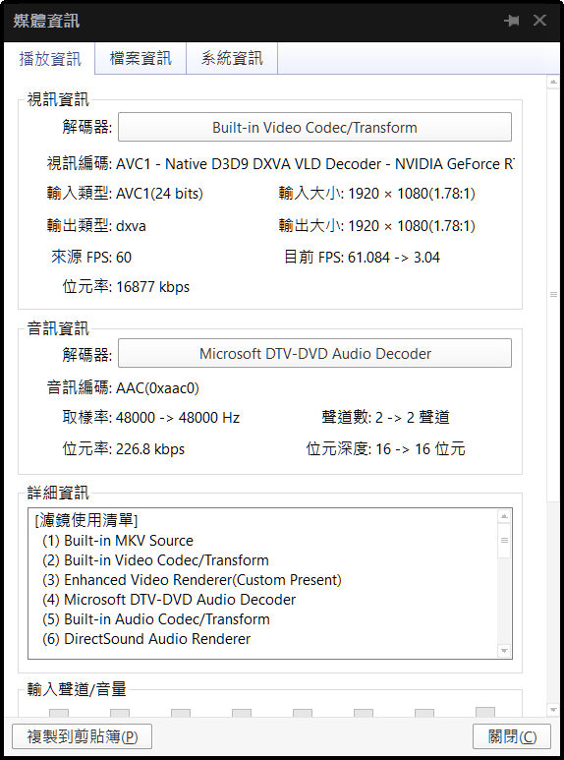Click the filter list scrollbar up arrow
Viewport: 564px width, 760px height.
point(504,516)
